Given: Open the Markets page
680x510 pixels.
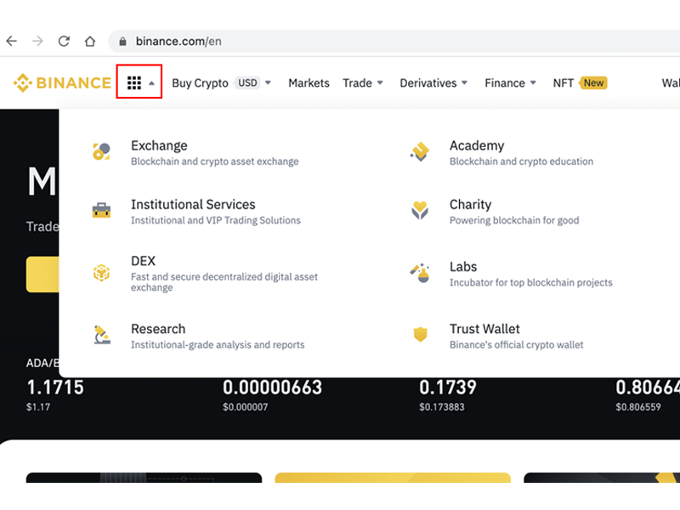Looking at the screenshot, I should tap(309, 82).
